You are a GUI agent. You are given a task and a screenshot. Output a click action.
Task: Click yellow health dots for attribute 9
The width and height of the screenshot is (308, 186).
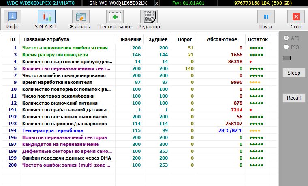[255, 83]
